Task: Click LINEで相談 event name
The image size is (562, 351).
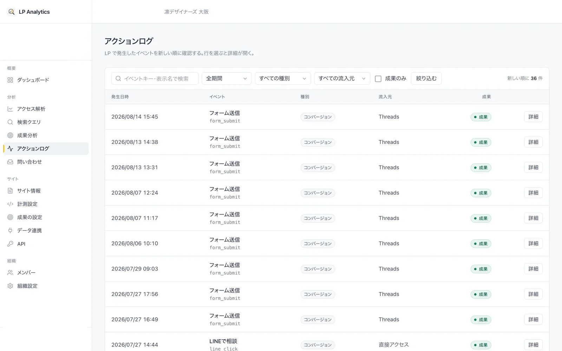Action: tap(223, 341)
